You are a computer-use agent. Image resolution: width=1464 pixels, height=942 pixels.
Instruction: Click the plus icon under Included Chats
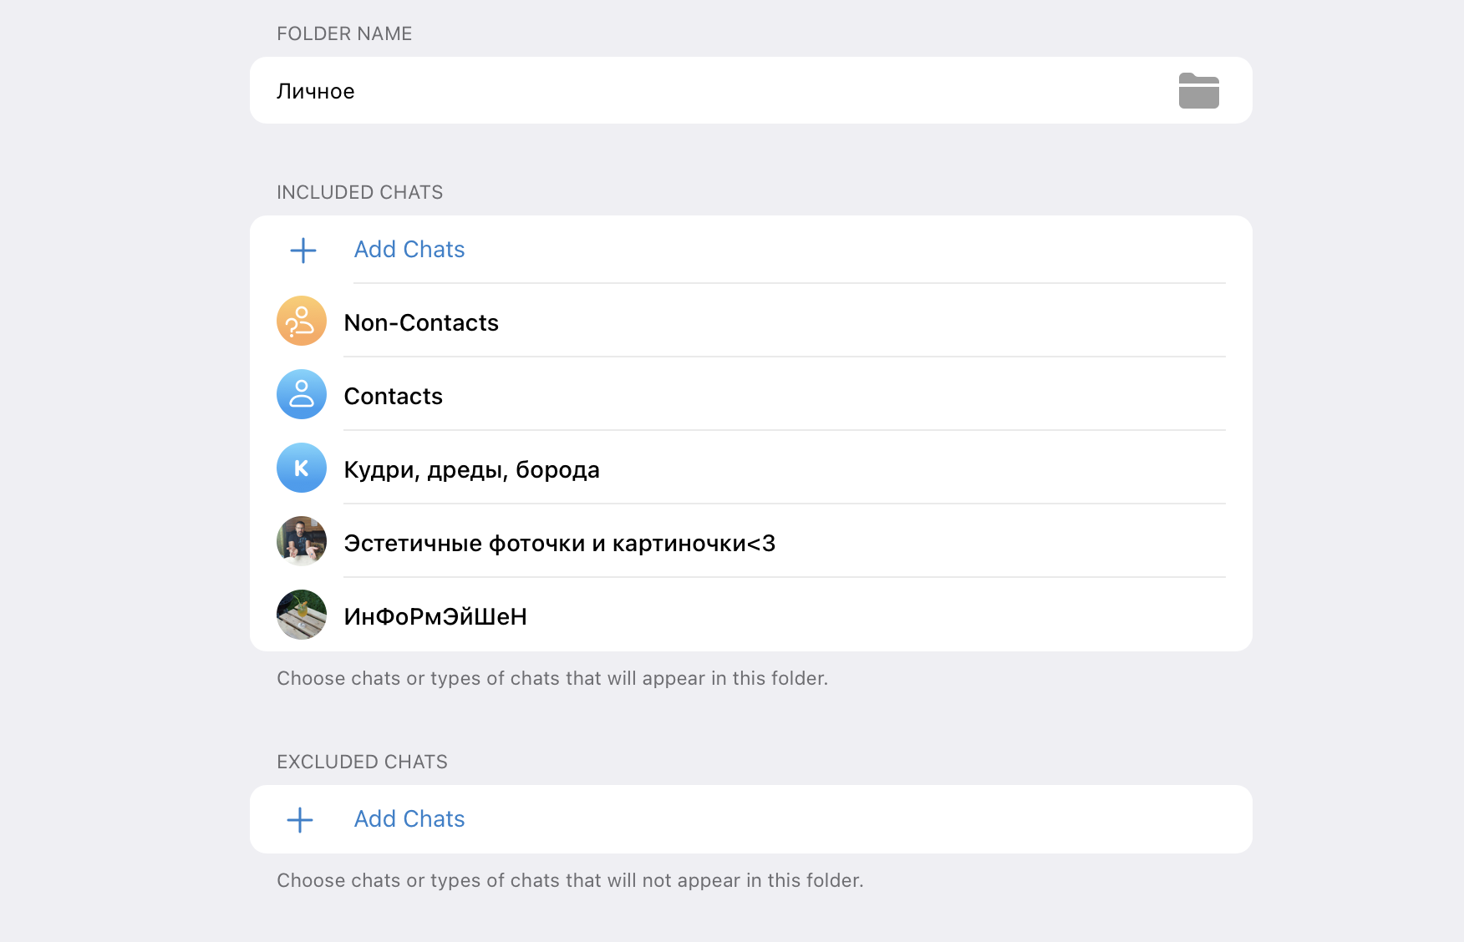point(302,250)
